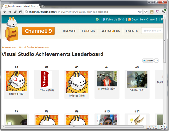Viewport: 169px width, 131px height.
Task: Open Visual Studio Achievements breadcrumb link
Action: coord(34,47)
